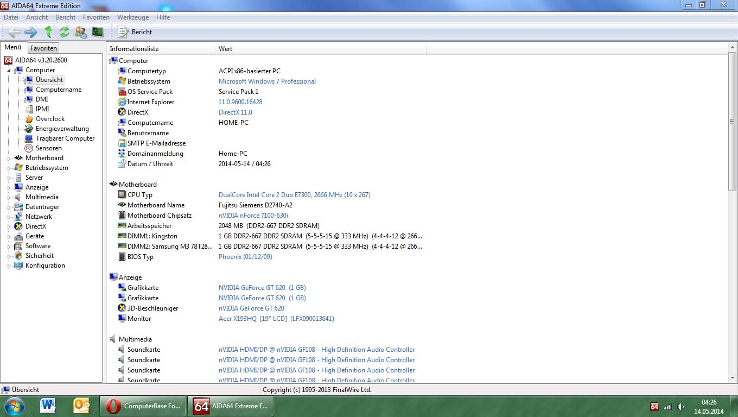The image size is (738, 417).
Task: Click the Back arrow toolbar icon
Action: [15, 32]
